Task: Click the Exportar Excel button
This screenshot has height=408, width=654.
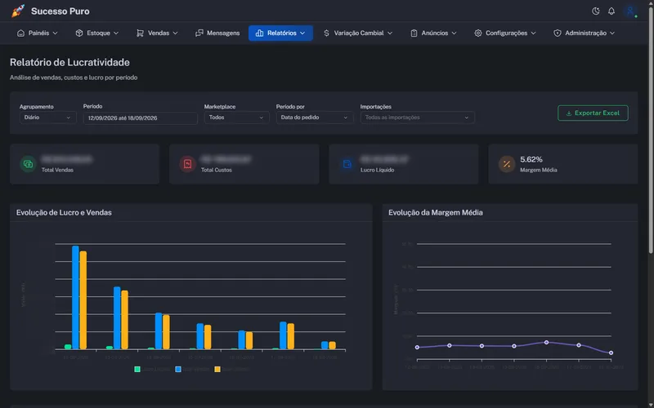Action: point(593,113)
